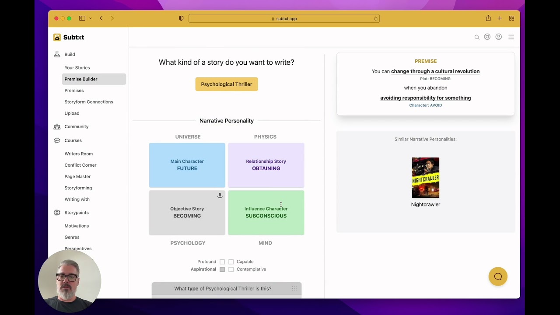Open a new tab with plus icon
The height and width of the screenshot is (315, 560).
(500, 18)
